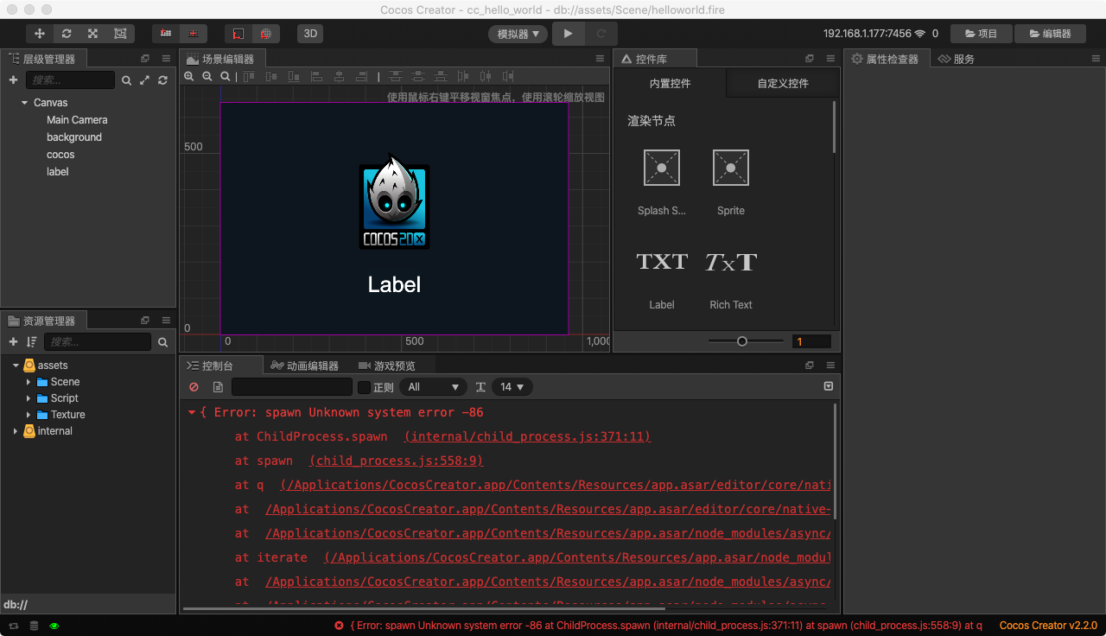Add a node in hierarchy panel
The image size is (1106, 636).
tap(13, 79)
